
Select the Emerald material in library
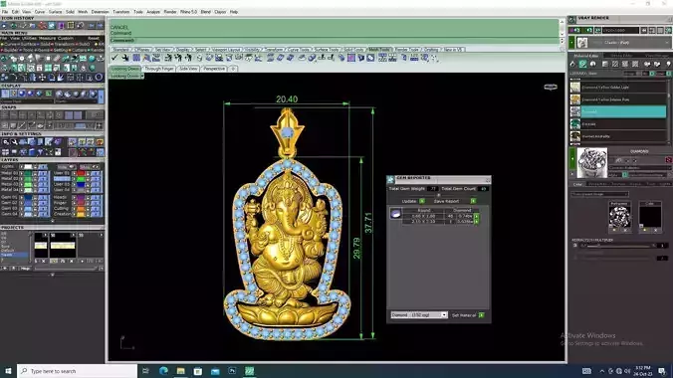pyautogui.click(x=618, y=124)
